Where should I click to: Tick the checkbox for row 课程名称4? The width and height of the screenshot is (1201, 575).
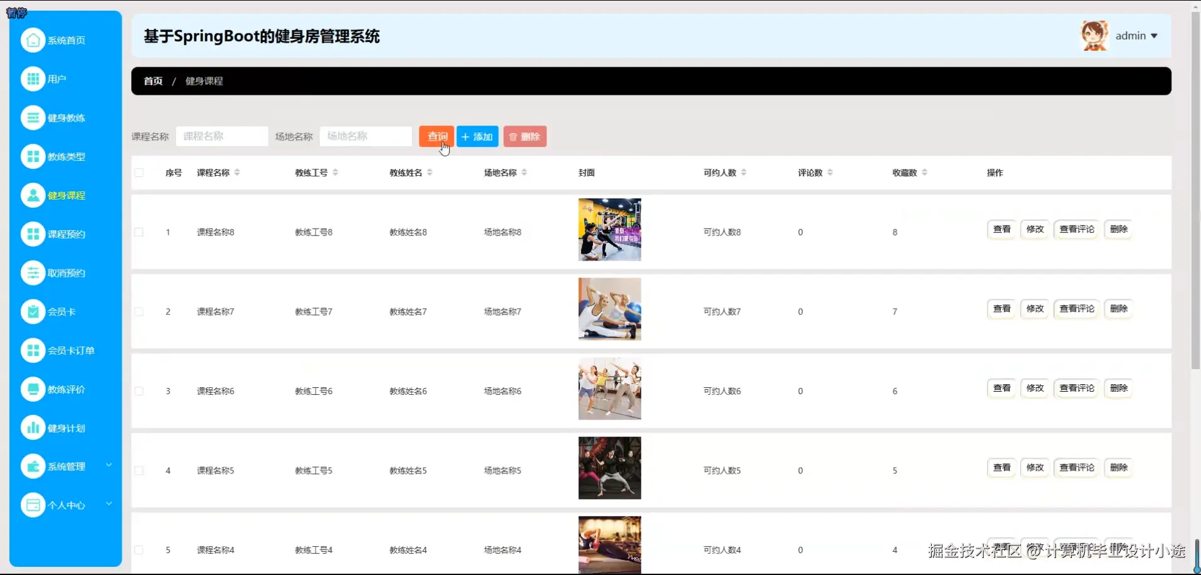point(139,550)
